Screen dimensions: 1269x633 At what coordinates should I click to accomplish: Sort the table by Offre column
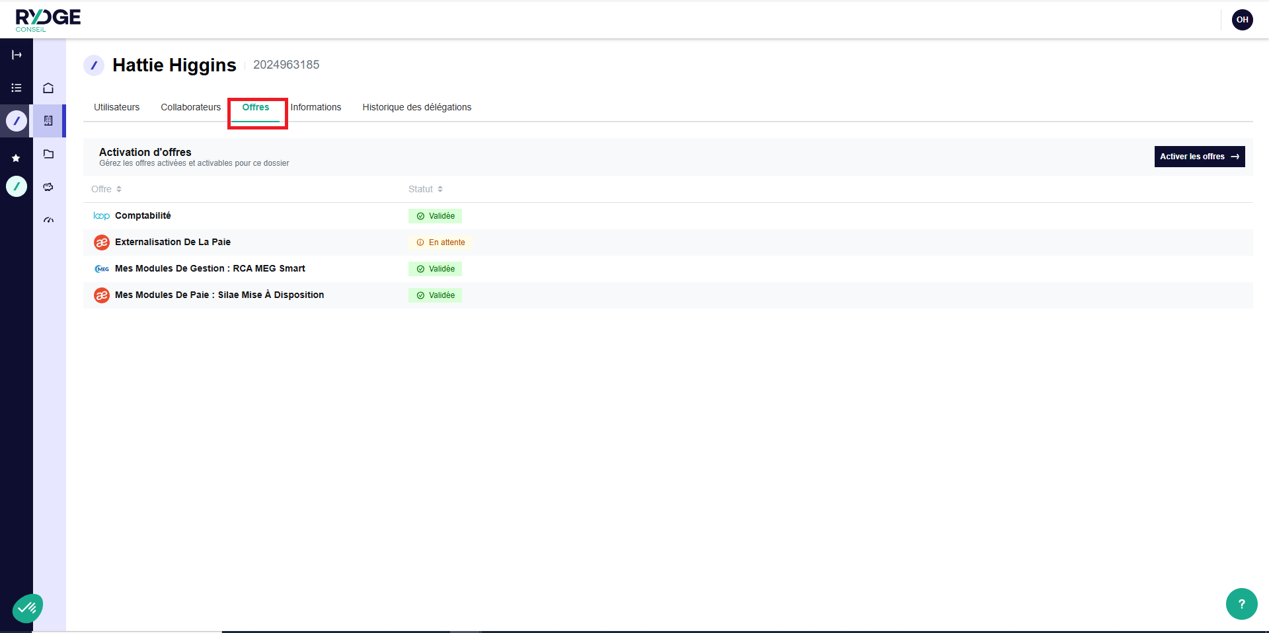(x=106, y=189)
